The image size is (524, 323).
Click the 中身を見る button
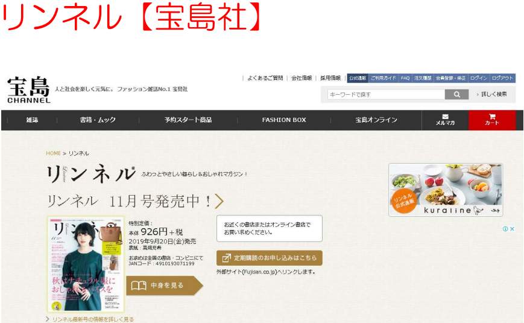pos(165,286)
